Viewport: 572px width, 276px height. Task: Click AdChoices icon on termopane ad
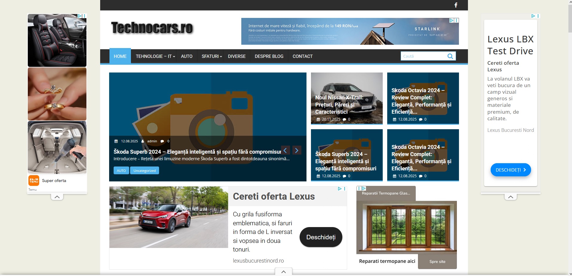tap(364, 188)
